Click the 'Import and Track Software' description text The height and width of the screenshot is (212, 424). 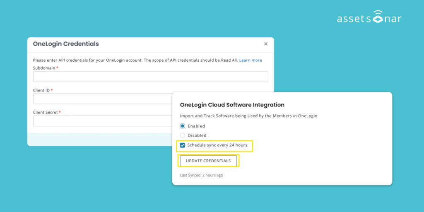click(x=248, y=116)
